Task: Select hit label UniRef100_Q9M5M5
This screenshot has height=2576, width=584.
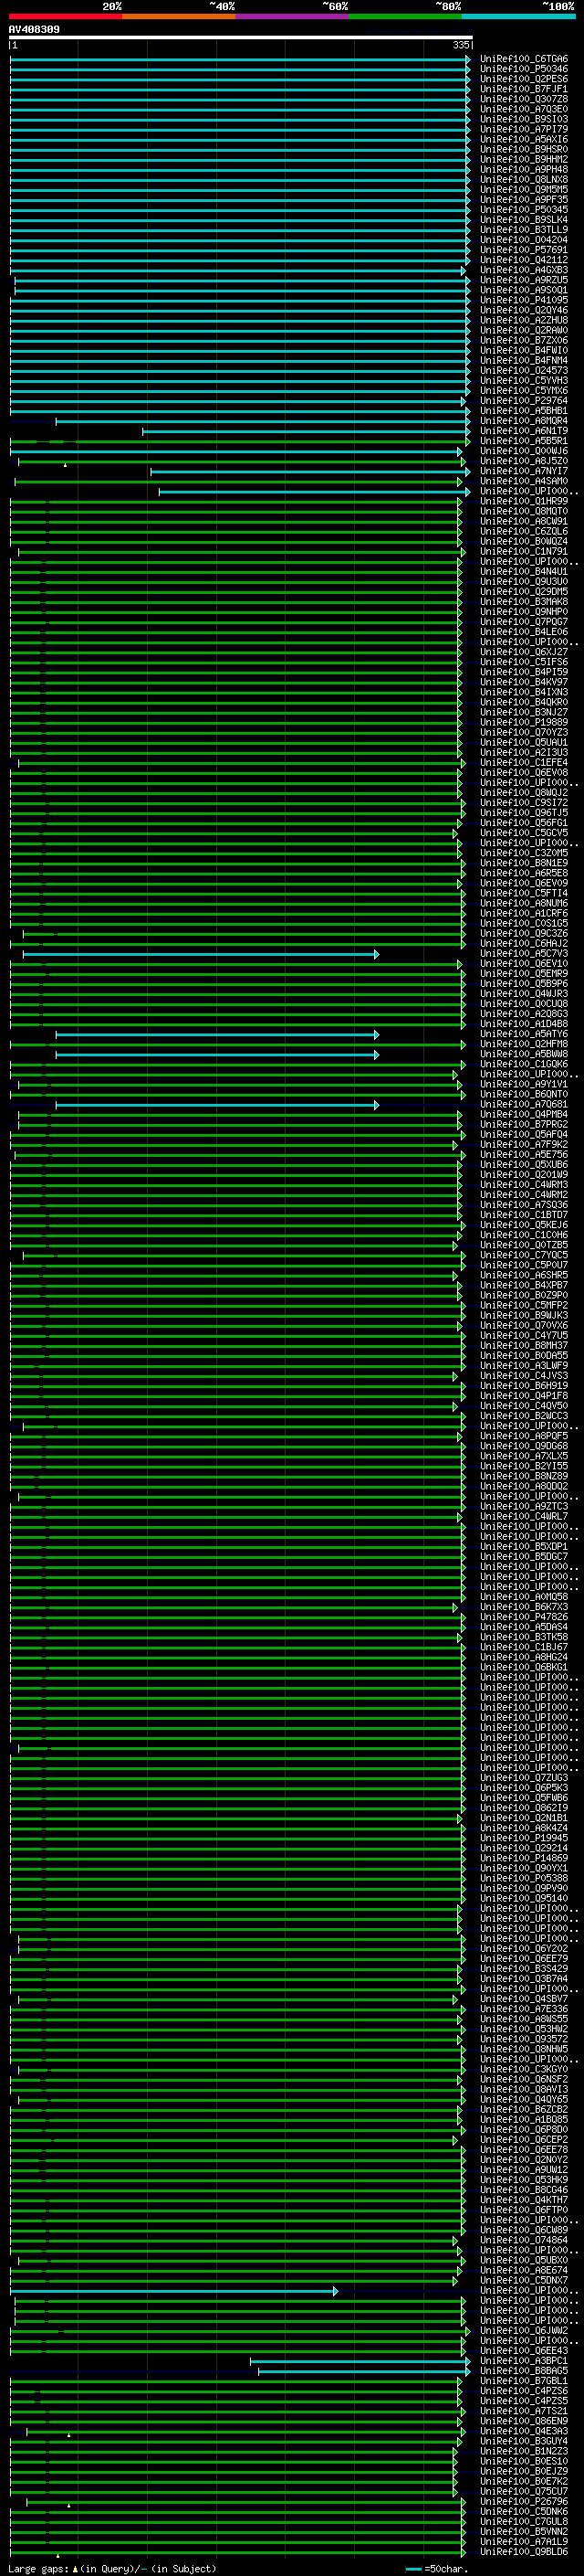Action: coord(524,190)
